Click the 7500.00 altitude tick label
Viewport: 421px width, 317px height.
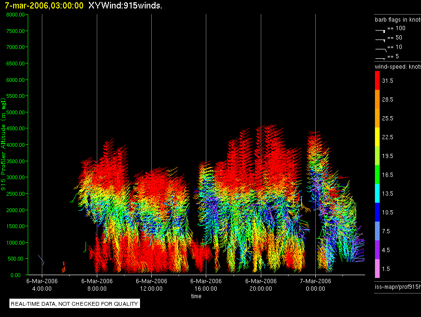tap(16, 31)
